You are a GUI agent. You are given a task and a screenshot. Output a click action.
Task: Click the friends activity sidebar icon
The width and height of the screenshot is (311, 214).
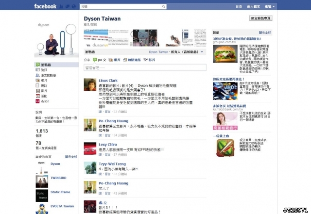point(38,75)
